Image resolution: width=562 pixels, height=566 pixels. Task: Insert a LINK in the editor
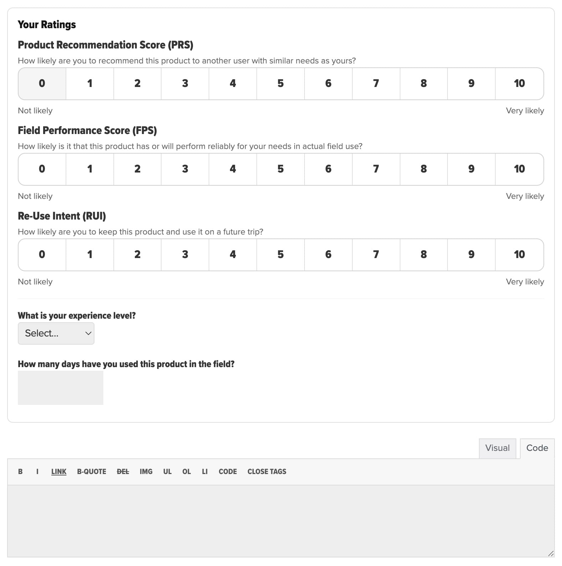pos(58,471)
